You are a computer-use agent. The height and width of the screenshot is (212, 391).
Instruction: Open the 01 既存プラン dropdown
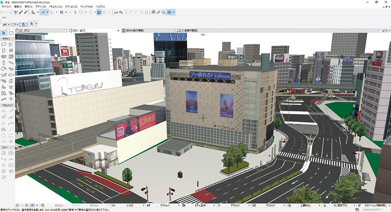(340, 205)
